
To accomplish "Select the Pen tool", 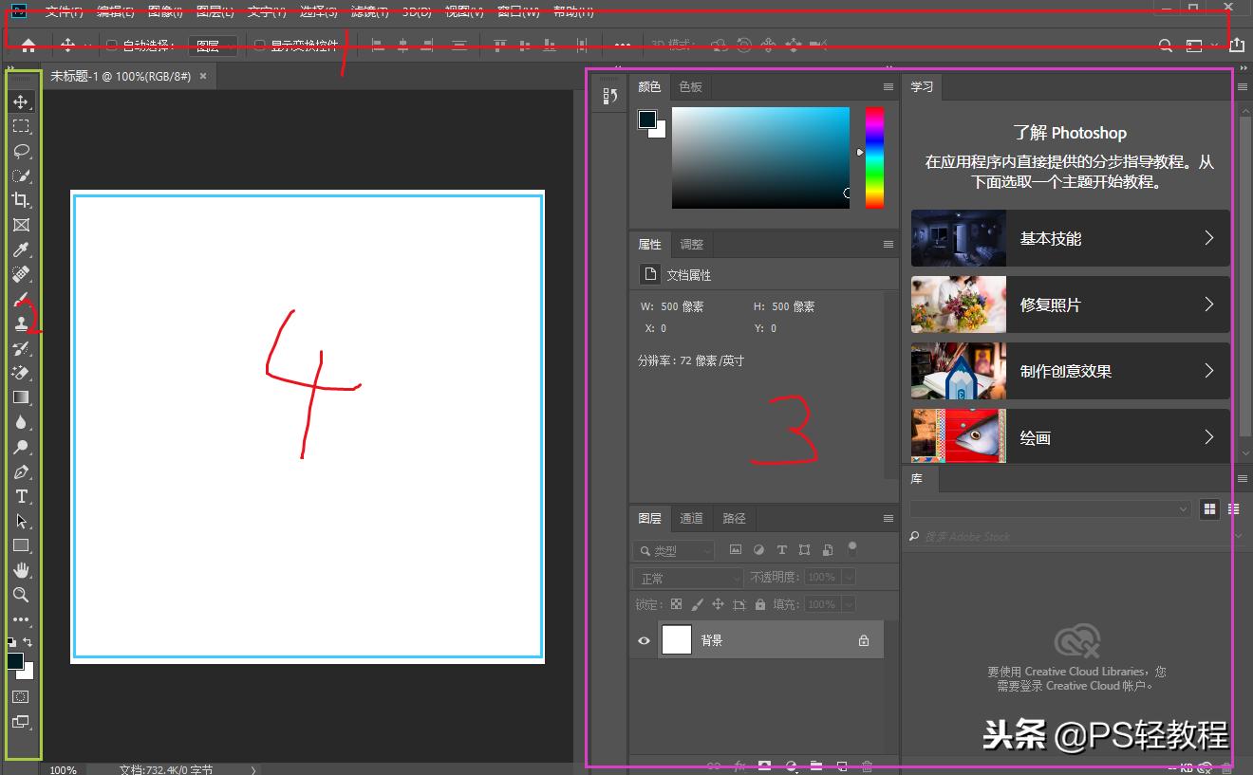I will coord(21,471).
